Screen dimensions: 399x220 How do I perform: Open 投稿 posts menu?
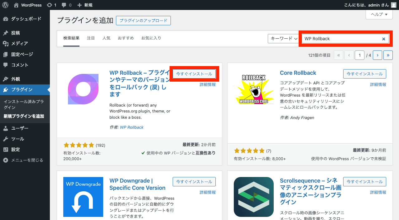point(25,33)
